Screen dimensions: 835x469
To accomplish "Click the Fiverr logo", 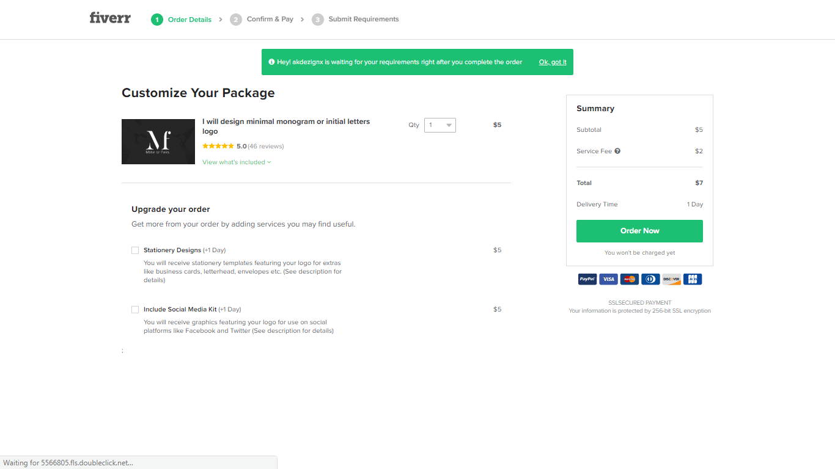I will 110,18.
